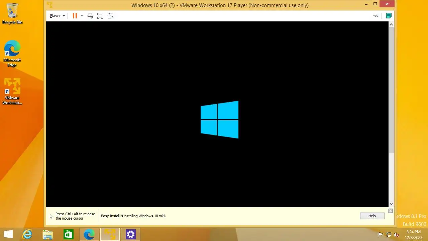
Task: Open the network tray icon
Action: [x=389, y=235]
